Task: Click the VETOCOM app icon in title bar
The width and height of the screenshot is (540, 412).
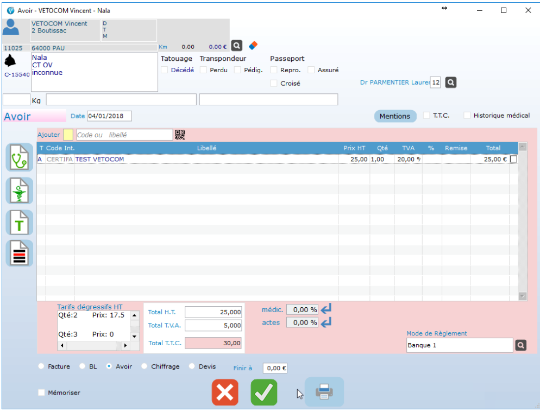Action: coord(11,11)
